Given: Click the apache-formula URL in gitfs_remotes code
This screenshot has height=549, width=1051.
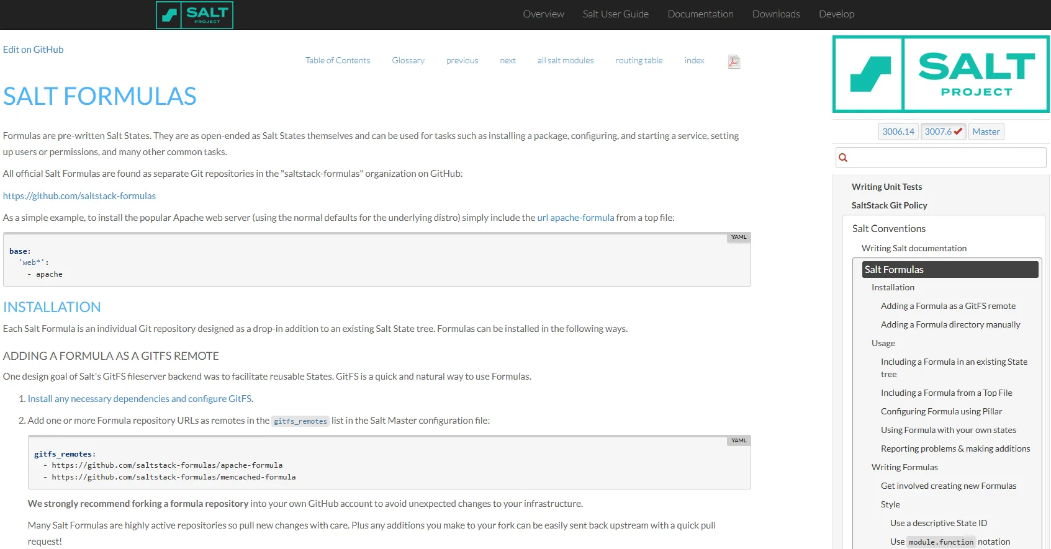Looking at the screenshot, I should [167, 466].
